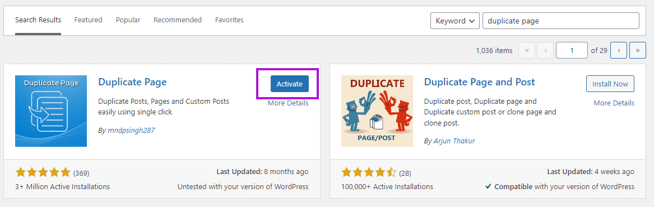The image size is (654, 207).
Task: Open the Favorites tab
Action: [x=229, y=20]
